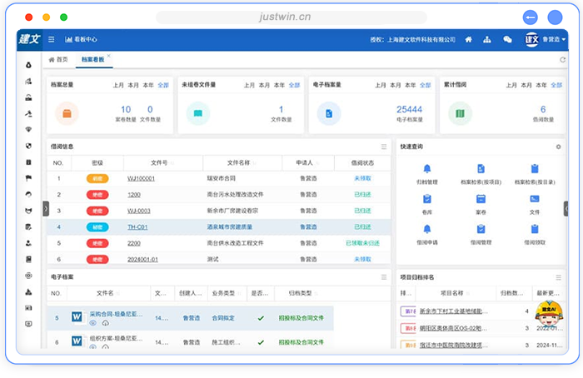Select 本月 filter in 电子档案量 card

[x=392, y=85]
